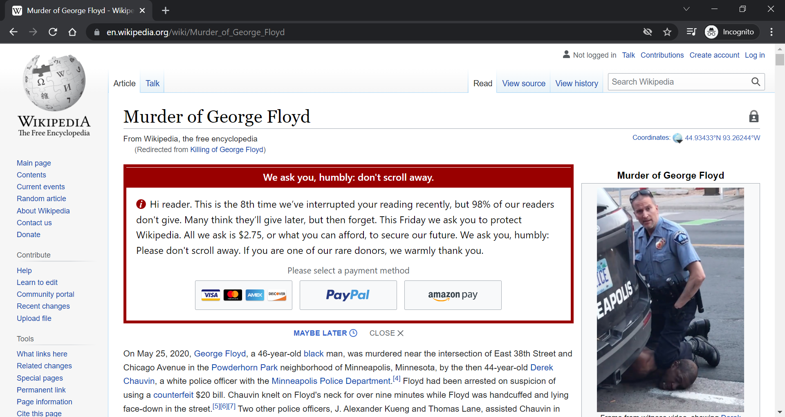Open the Incognito profile menu
This screenshot has height=417, width=785.
(731, 32)
